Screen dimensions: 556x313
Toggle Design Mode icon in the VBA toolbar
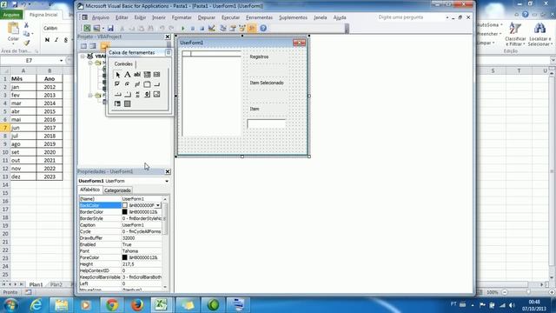pos(212,29)
